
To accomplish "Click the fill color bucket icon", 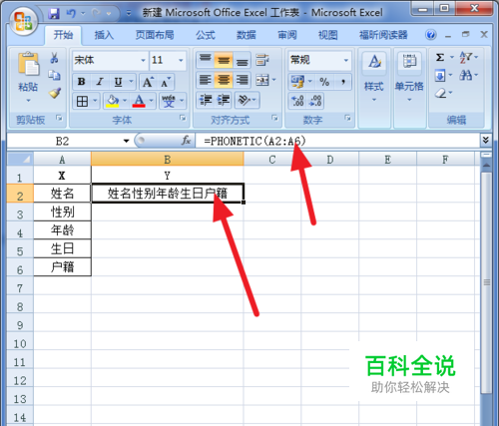I will tap(113, 101).
